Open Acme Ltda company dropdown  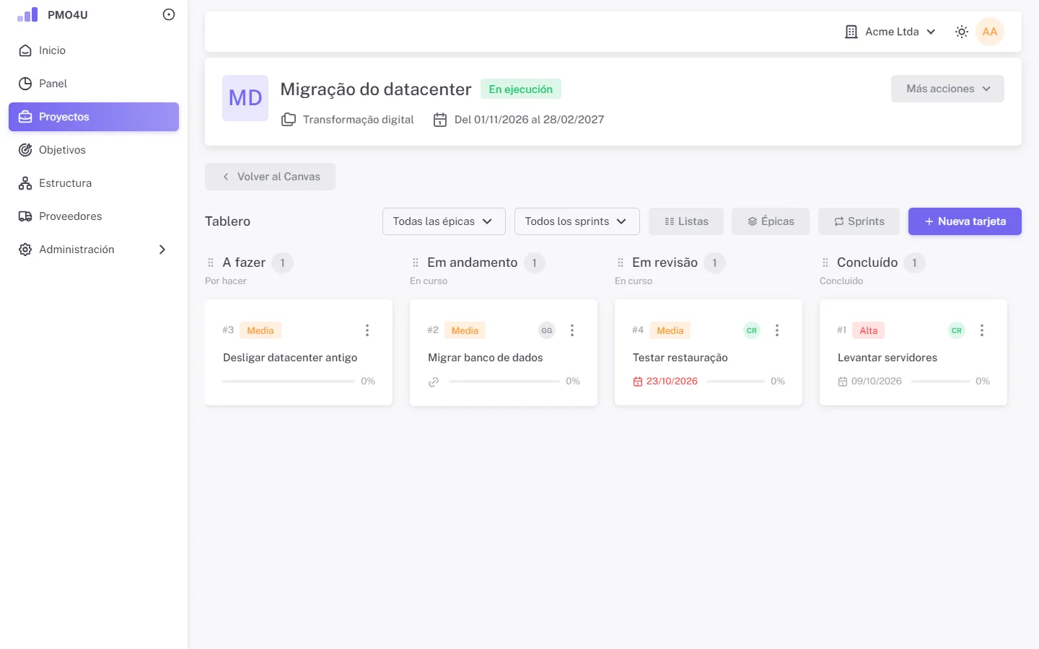tap(890, 32)
